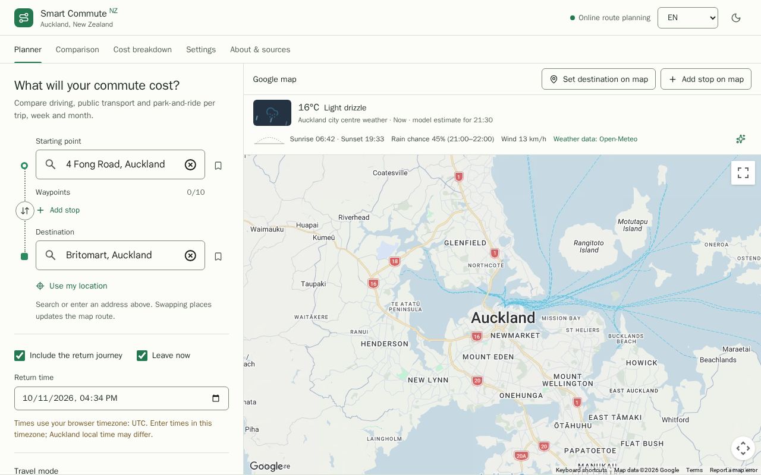This screenshot has height=475, width=761.
Task: Click the Sunrise 06:42 · Sunset 19:33 text
Action: pos(337,139)
